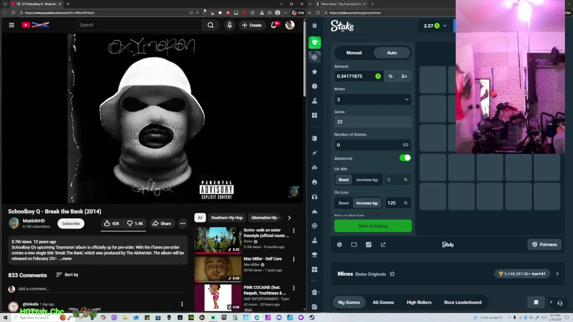Choose Reset under On Win
The image size is (573, 322).
344,180
